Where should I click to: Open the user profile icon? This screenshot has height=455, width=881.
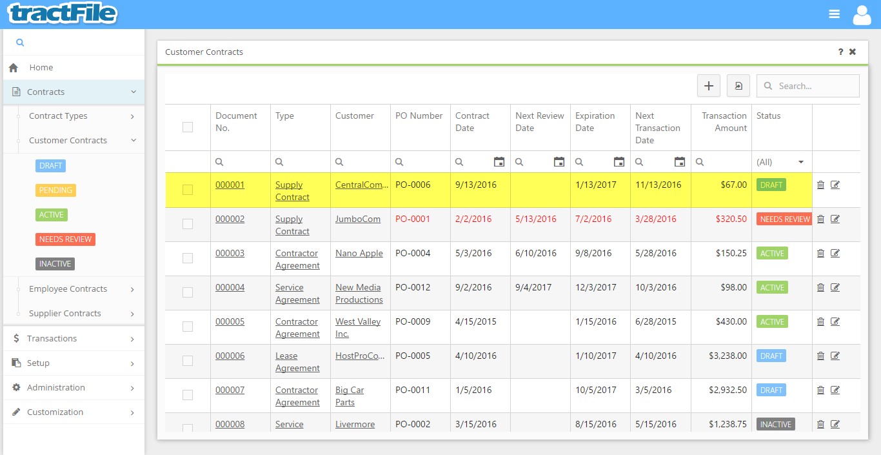[x=862, y=14]
